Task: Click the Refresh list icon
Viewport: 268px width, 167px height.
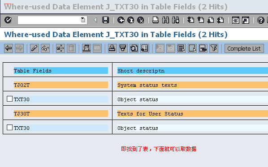Action: [x=134, y=48]
